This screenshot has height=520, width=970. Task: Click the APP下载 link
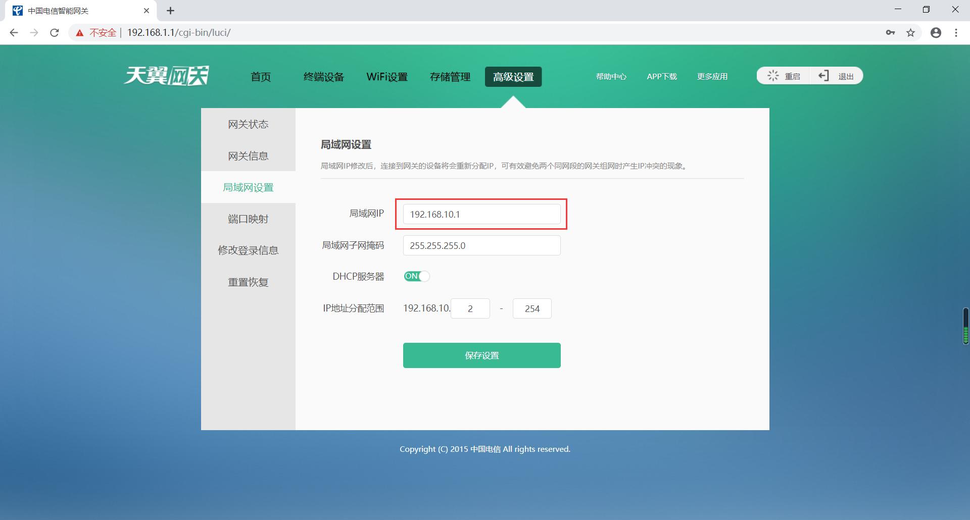pos(662,76)
